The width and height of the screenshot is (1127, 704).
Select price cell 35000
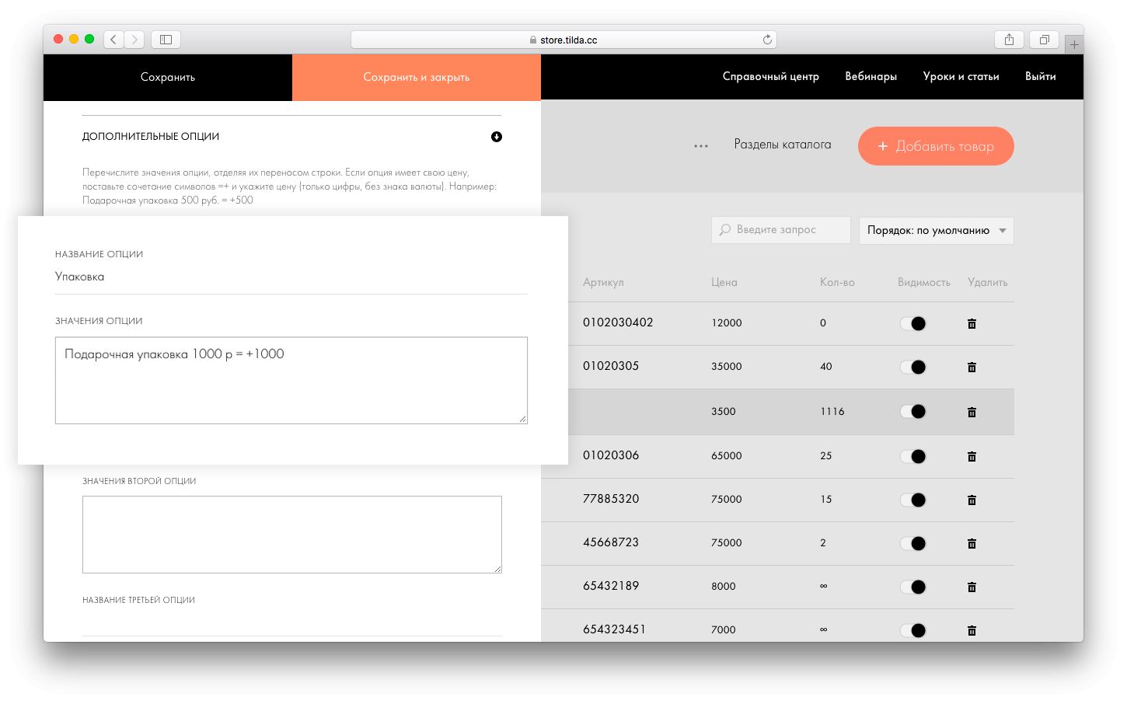(x=727, y=366)
